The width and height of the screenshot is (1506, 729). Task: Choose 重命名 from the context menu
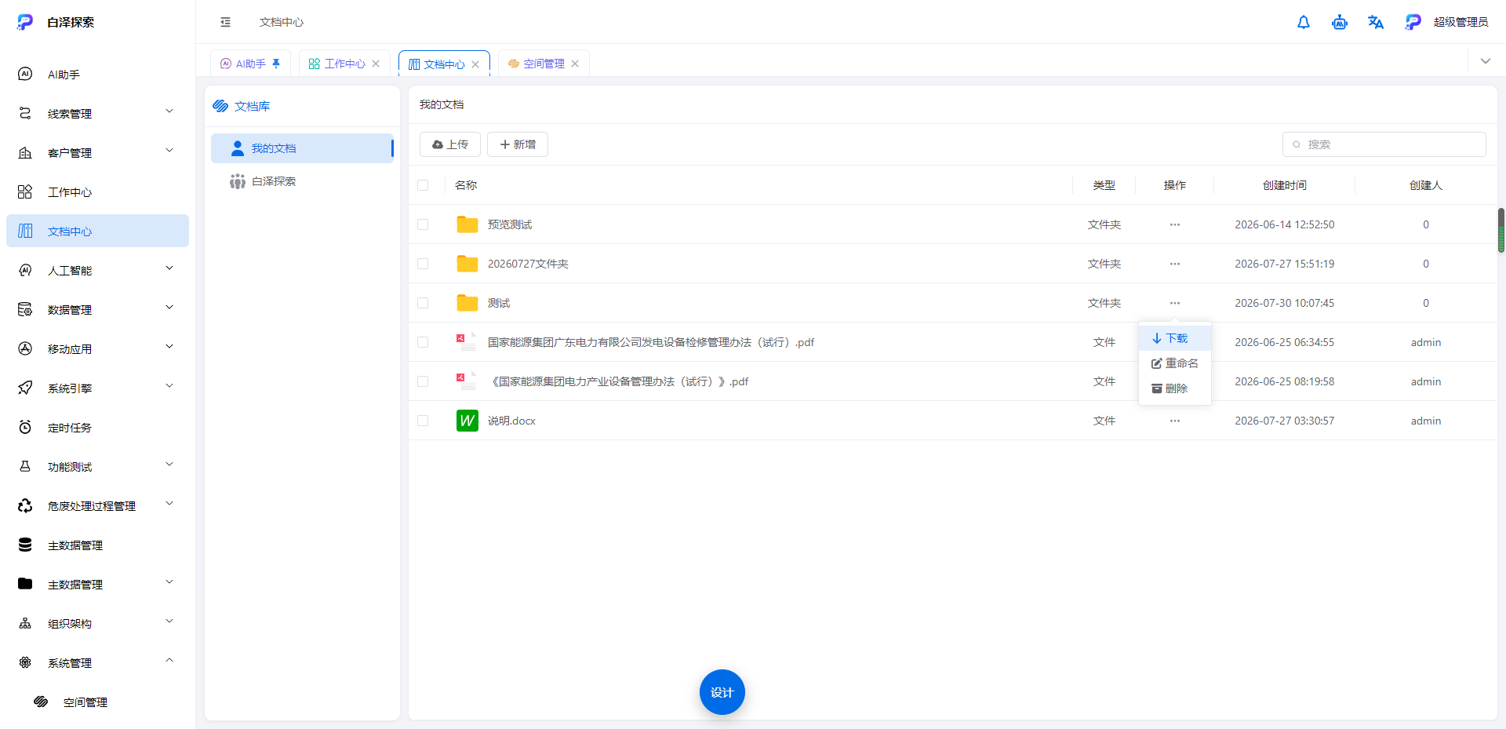[x=1175, y=363]
